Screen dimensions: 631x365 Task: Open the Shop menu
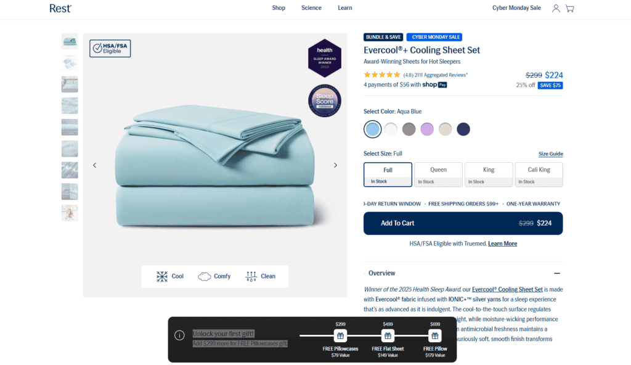click(279, 8)
